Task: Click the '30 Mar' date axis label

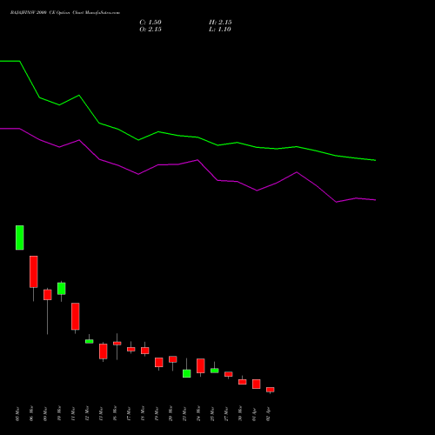Action: coord(240,413)
